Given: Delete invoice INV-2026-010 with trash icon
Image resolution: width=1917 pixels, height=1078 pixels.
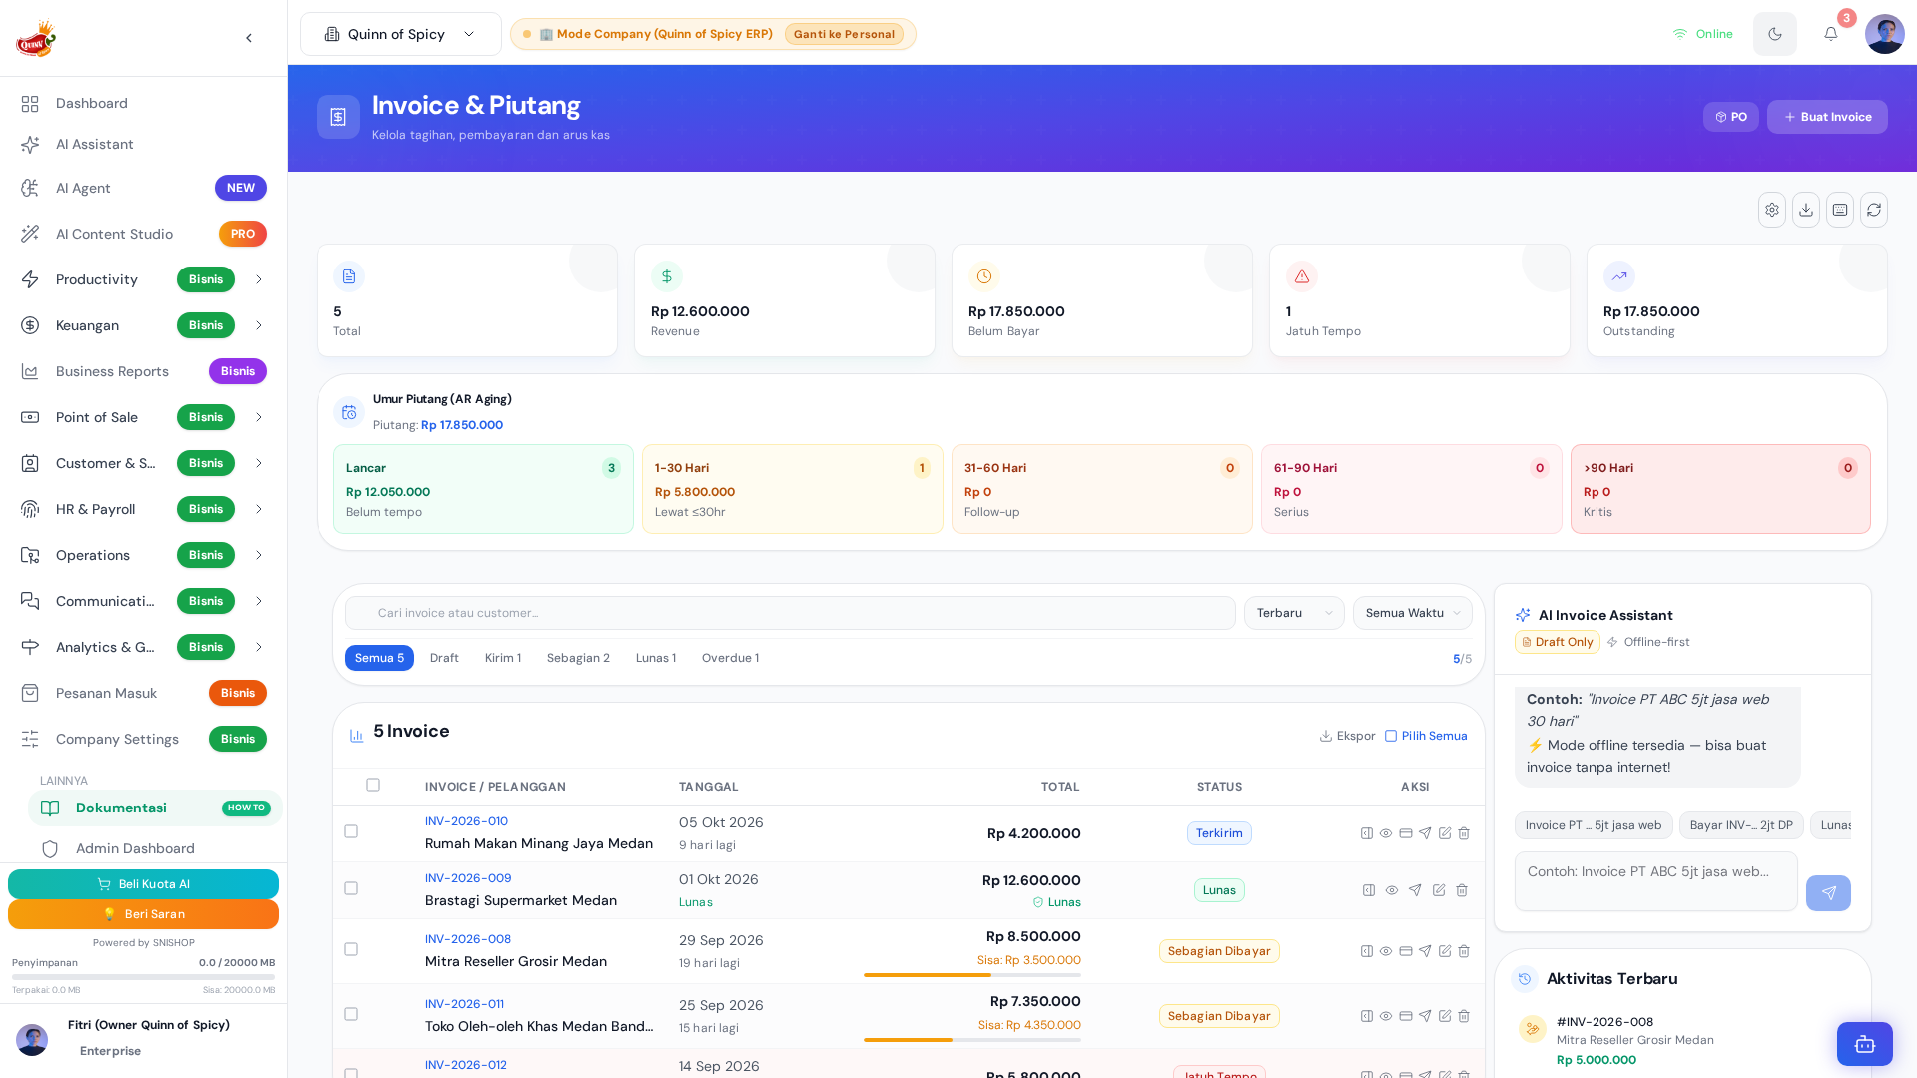Looking at the screenshot, I should point(1464,833).
